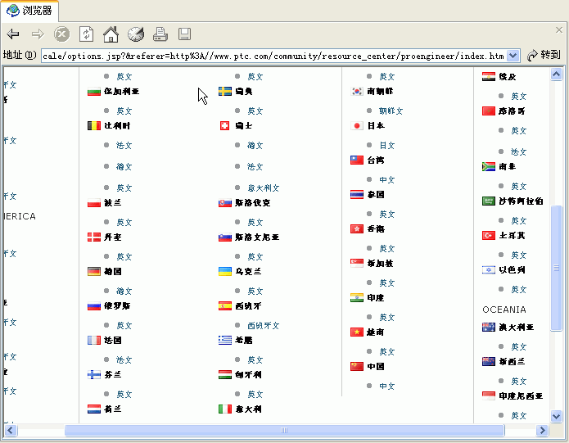
Task: Click the country name 斯洛文尼亚
Action: click(257, 237)
